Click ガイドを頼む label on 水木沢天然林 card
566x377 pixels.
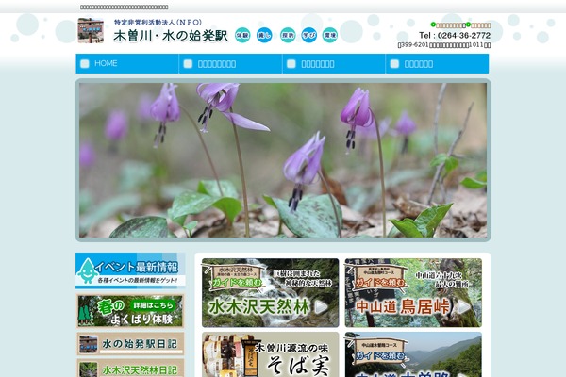pos(237,283)
